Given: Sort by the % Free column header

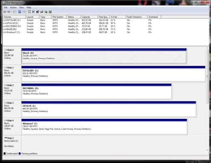Looking at the screenshot, I should 118,17.
